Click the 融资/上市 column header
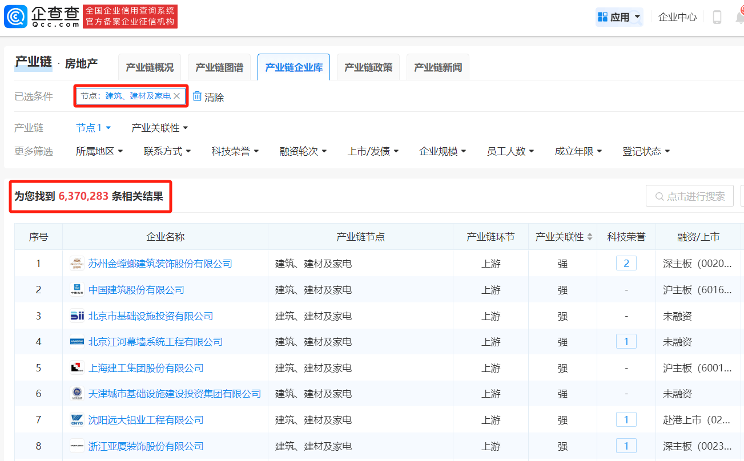 (x=698, y=237)
